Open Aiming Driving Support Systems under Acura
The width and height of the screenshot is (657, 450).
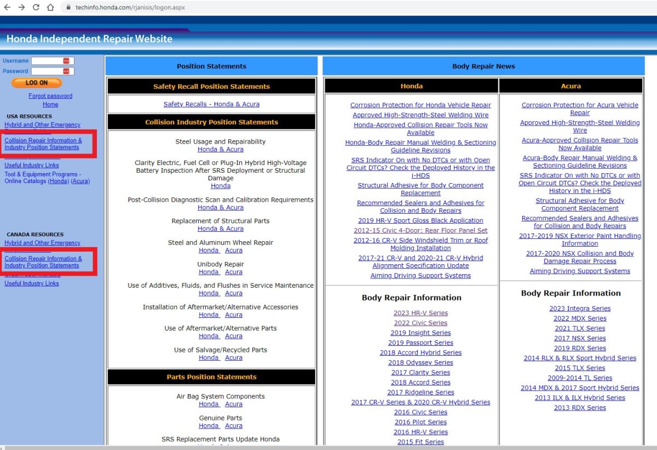click(580, 271)
